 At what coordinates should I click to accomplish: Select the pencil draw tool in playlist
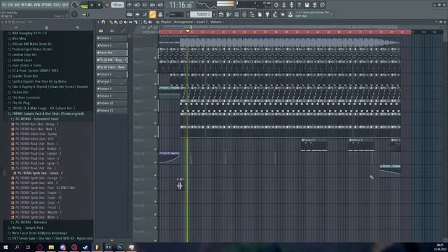click(x=111, y=22)
